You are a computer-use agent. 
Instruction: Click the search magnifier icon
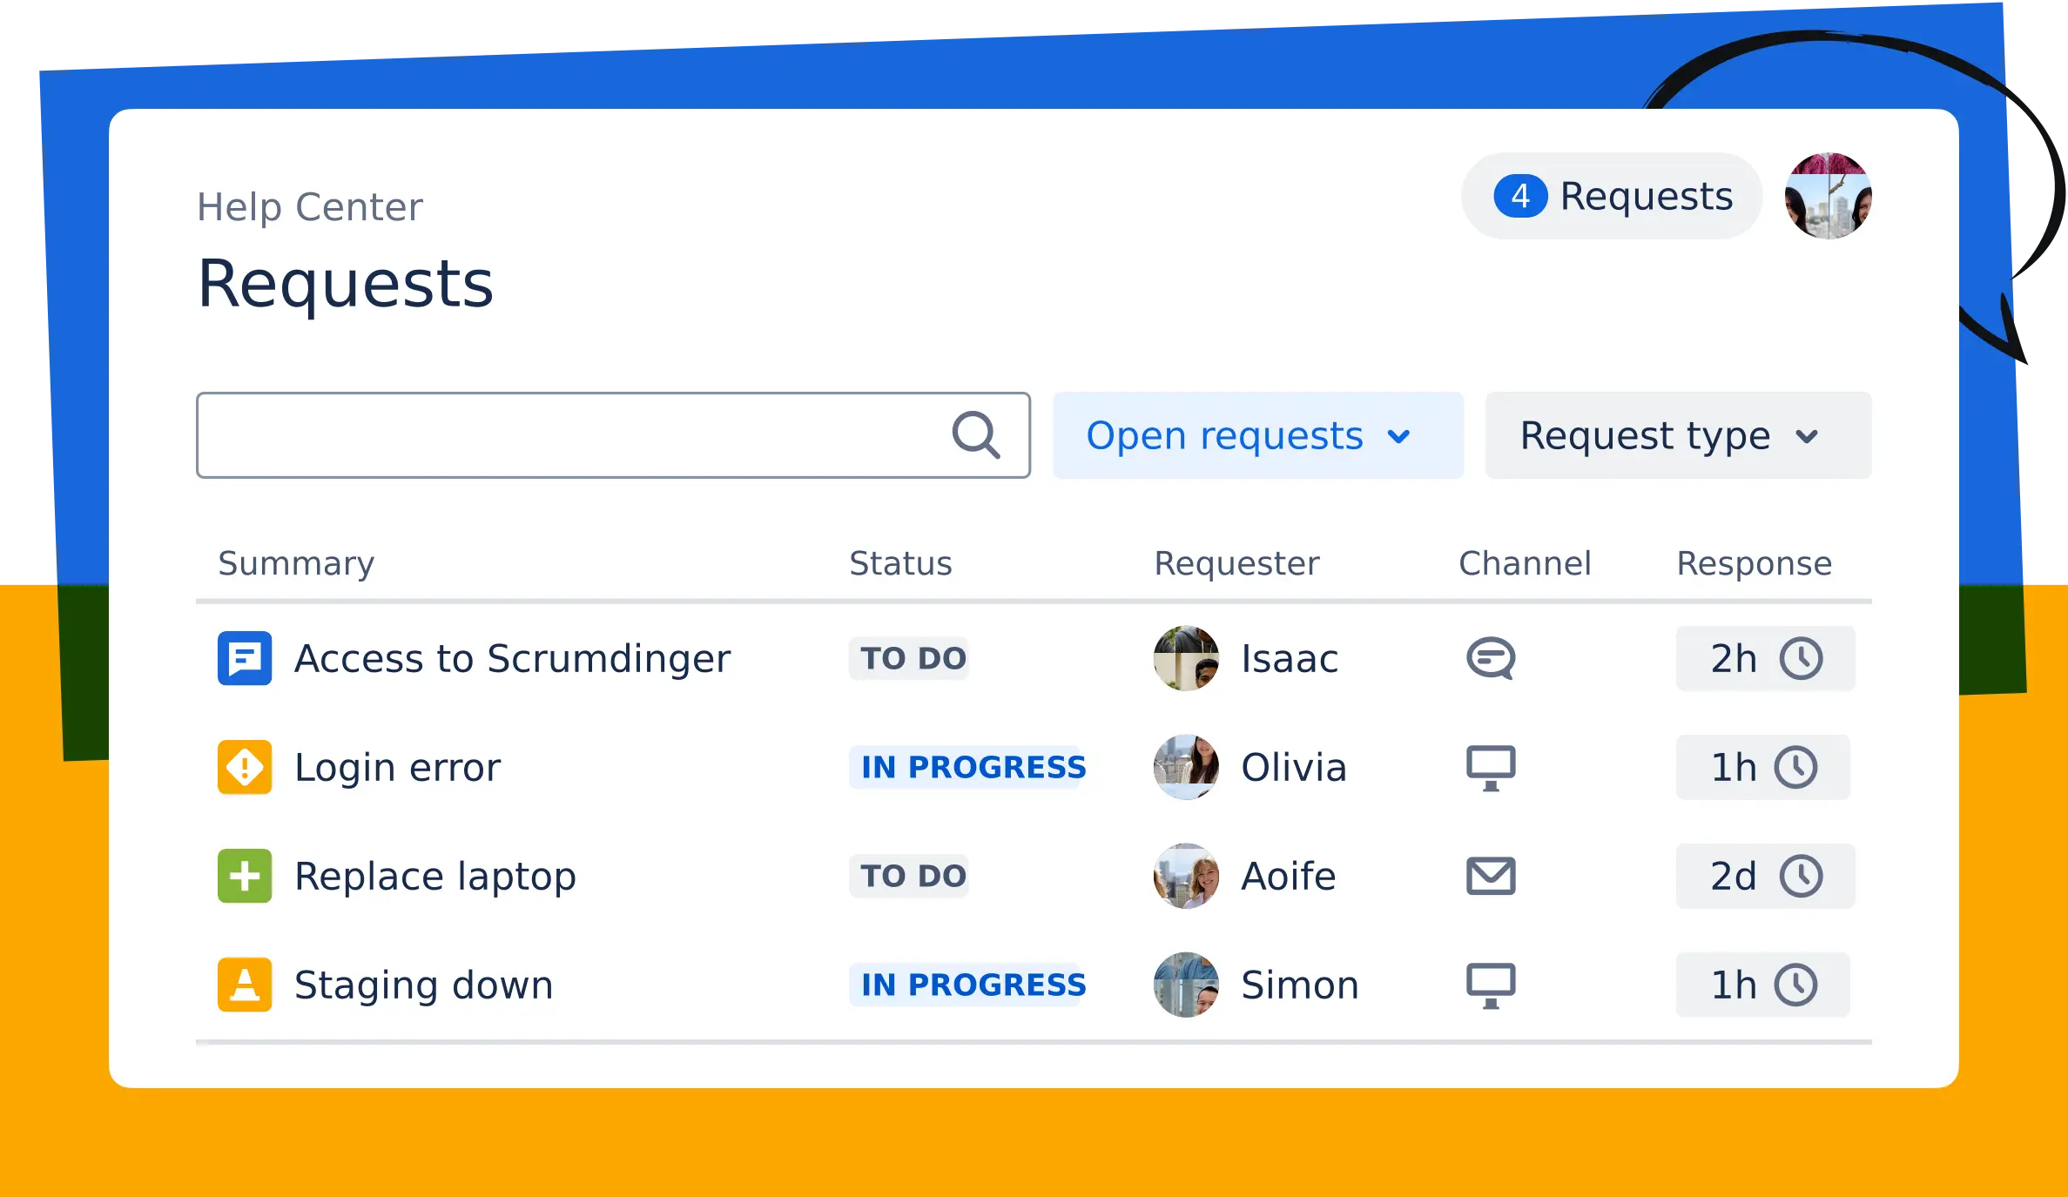(x=975, y=435)
